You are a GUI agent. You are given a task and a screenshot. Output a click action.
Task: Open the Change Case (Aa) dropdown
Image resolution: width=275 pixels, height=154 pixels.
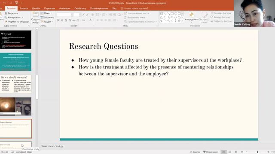pos(84,20)
